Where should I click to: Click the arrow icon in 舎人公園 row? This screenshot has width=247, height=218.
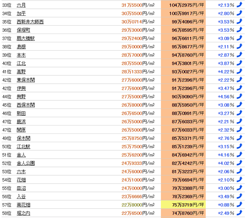[x=240, y=163]
